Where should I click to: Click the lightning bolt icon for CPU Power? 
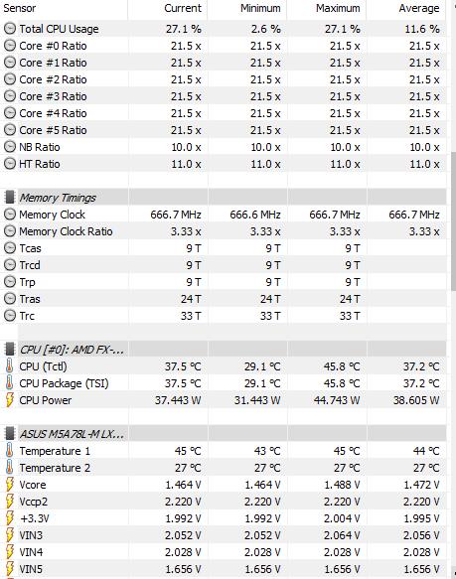coord(10,400)
